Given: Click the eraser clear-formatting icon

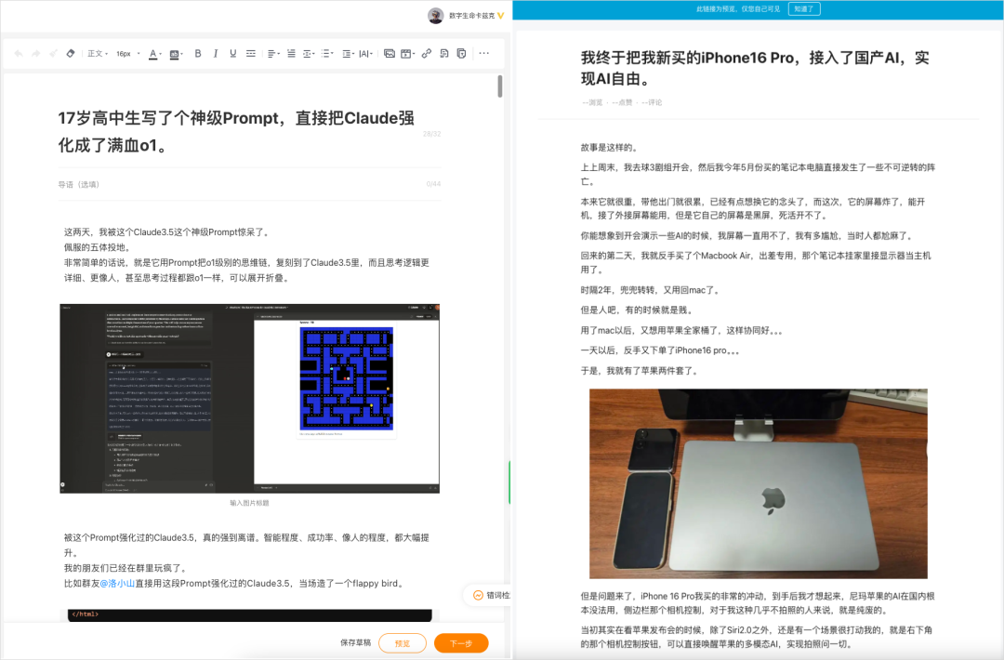Looking at the screenshot, I should click(71, 54).
